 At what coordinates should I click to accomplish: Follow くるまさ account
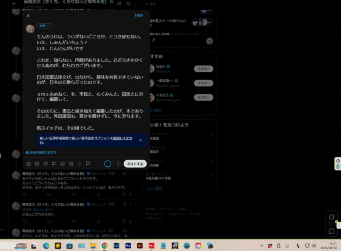tap(203, 97)
